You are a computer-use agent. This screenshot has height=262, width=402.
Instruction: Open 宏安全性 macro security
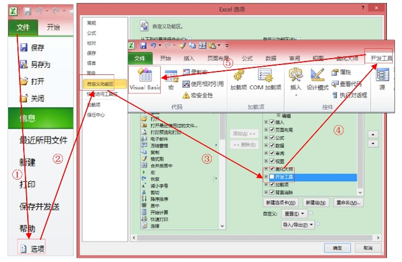198,95
